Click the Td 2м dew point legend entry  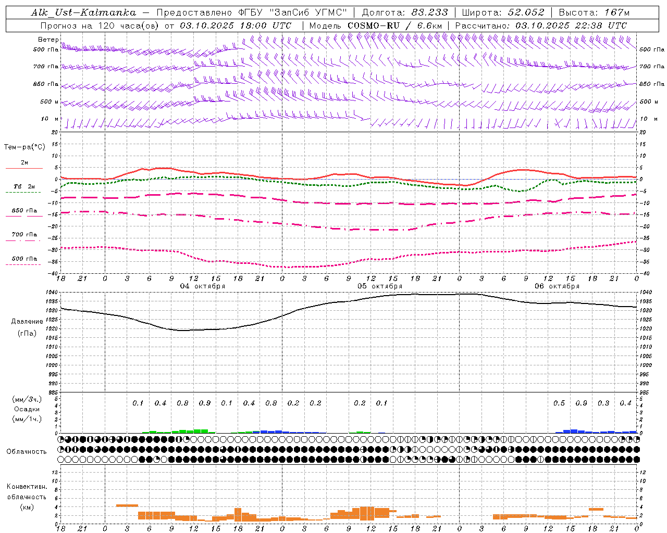tap(24, 186)
